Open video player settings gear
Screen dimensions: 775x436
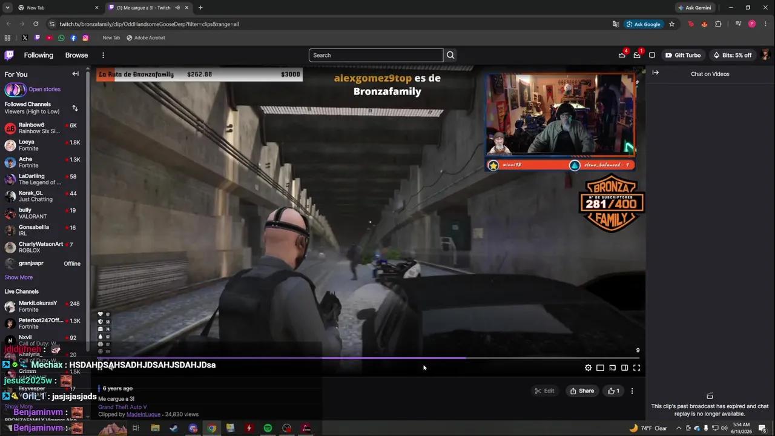(588, 368)
